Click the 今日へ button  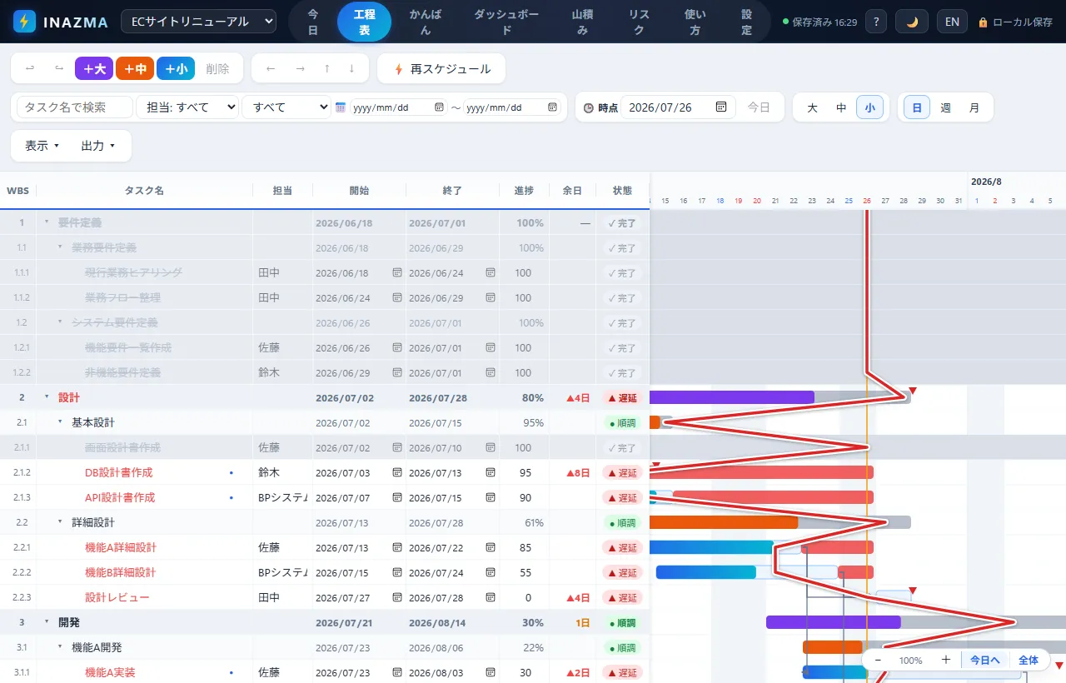coord(984,660)
